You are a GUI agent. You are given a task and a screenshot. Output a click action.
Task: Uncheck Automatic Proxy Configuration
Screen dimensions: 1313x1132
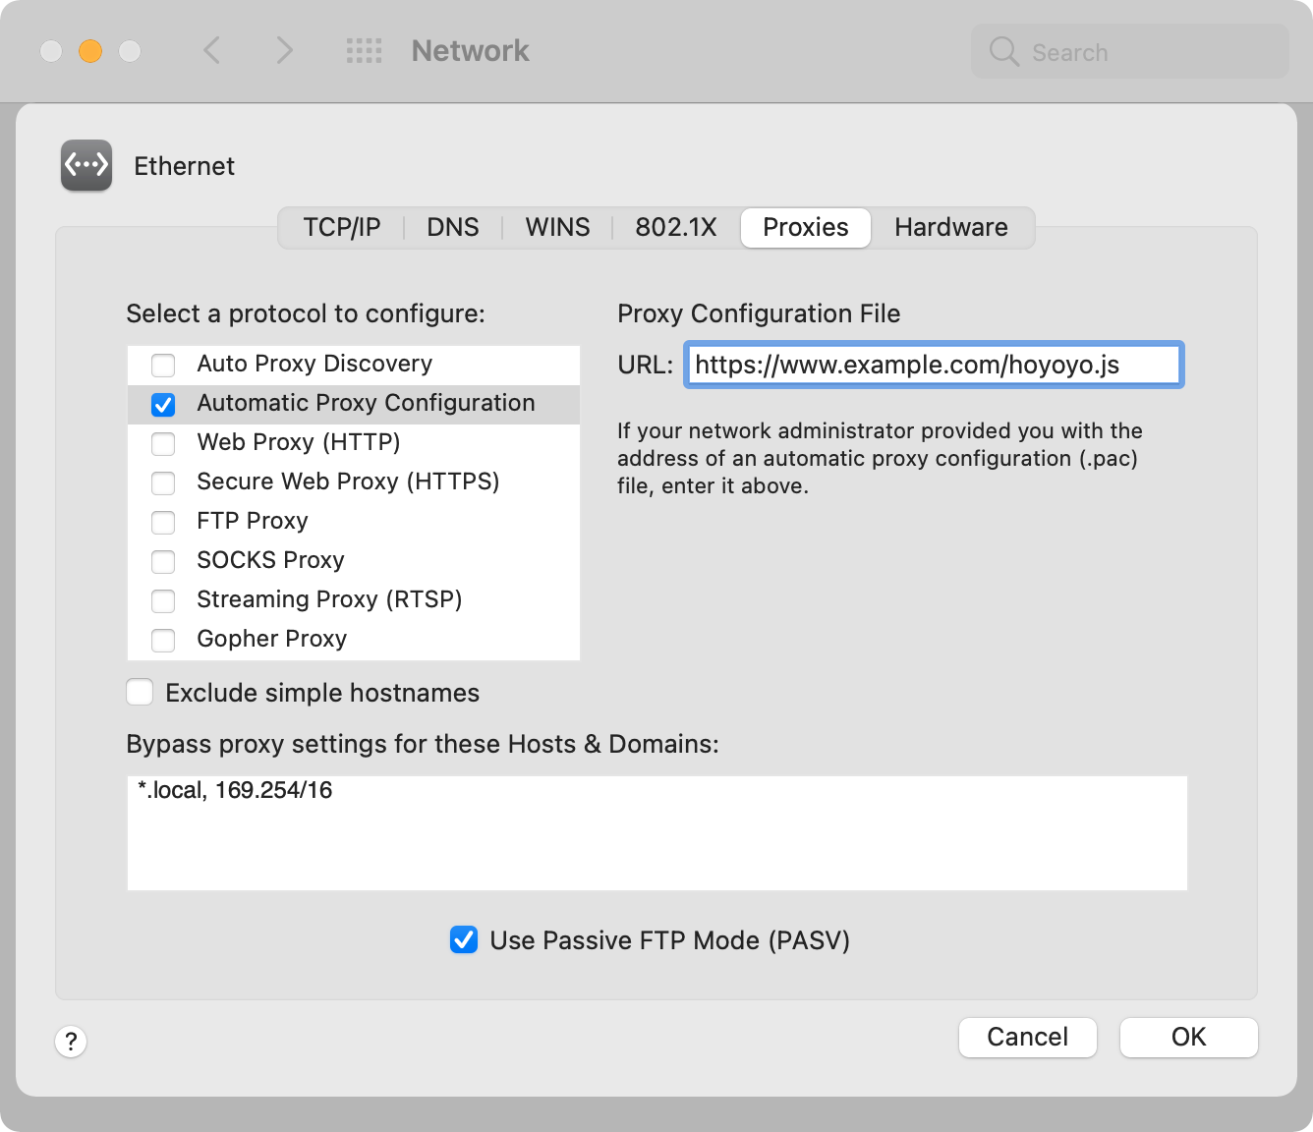click(x=163, y=405)
